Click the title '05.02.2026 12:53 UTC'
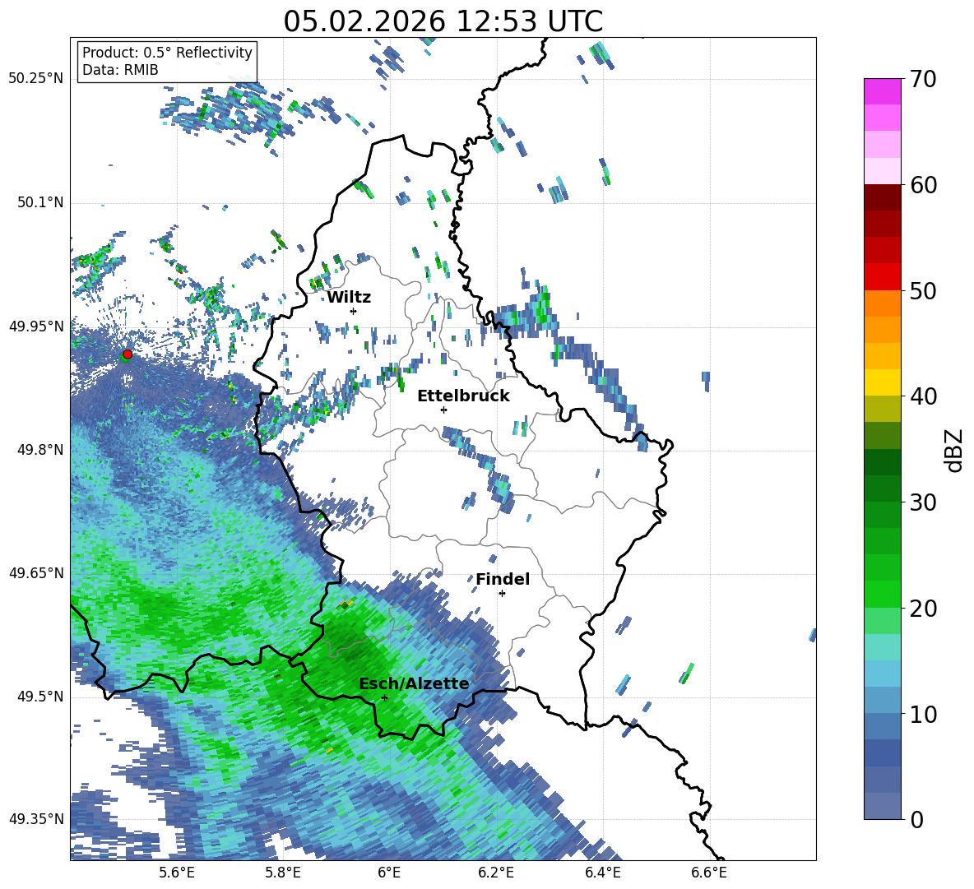Screen dimensions: 974x889 (x=443, y=21)
